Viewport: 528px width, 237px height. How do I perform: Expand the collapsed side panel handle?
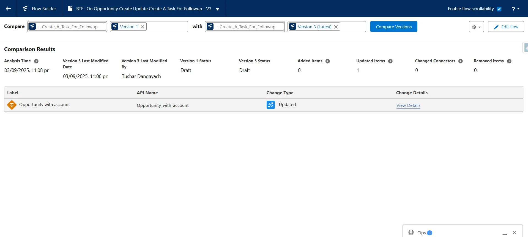pyautogui.click(x=526, y=48)
